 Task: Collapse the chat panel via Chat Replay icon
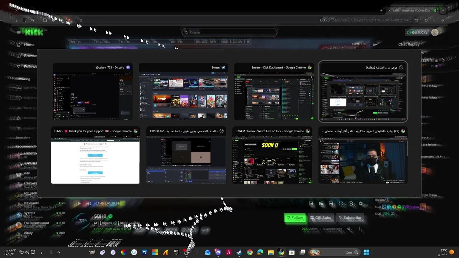pos(375,44)
